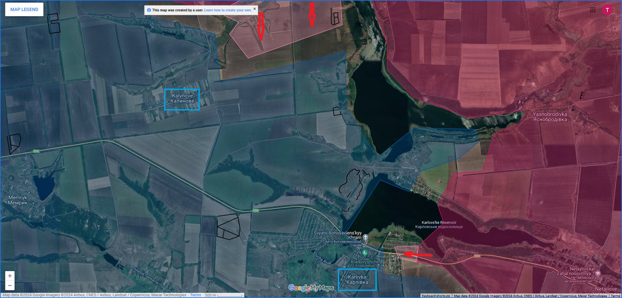The image size is (622, 298).
Task: Zoom in with the plus button
Action: (10, 276)
